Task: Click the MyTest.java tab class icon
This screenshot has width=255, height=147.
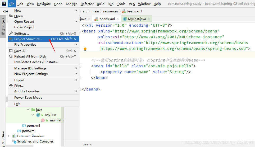Action: [125, 19]
